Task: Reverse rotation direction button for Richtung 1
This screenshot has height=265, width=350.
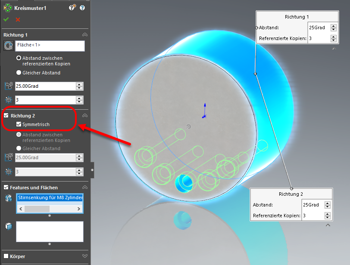Action: coord(9,46)
